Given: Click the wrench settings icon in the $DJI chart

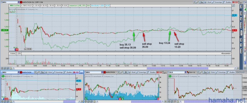Looking at the screenshot, I should pos(201,72).
